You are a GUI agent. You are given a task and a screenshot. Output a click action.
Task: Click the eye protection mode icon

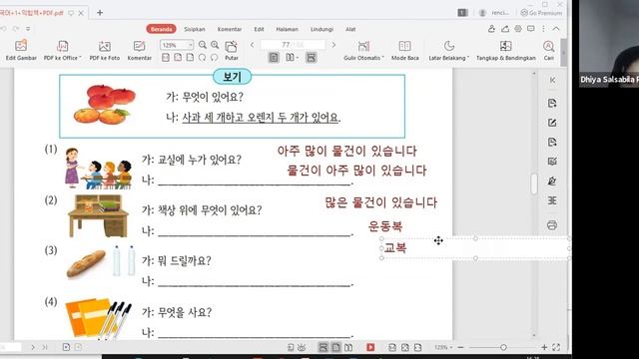click(x=302, y=347)
